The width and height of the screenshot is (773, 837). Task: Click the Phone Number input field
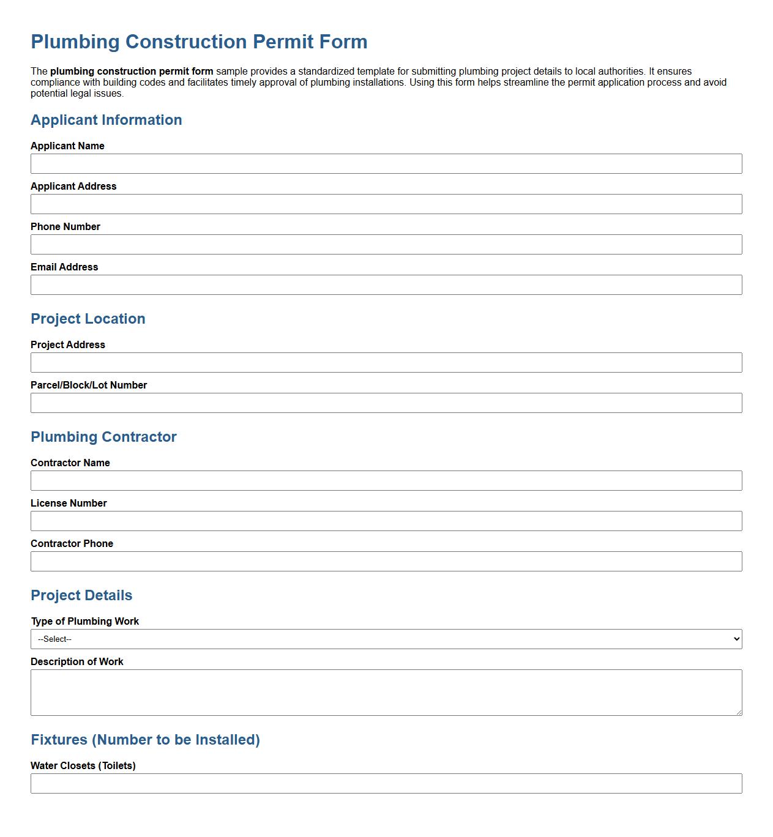point(386,244)
